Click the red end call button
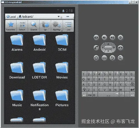This screenshot has height=128, width=139. 120,47
